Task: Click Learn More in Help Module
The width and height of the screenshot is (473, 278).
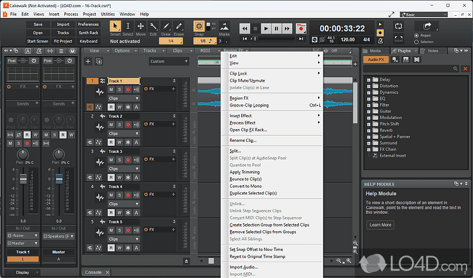Action: (380, 225)
